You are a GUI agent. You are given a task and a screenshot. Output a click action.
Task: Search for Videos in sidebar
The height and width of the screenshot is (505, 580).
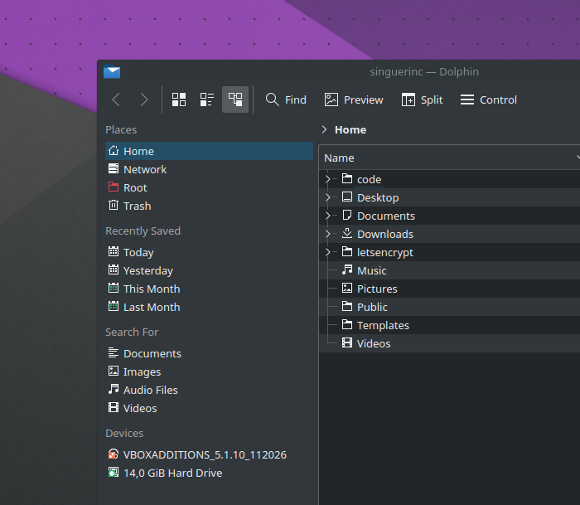209,408
